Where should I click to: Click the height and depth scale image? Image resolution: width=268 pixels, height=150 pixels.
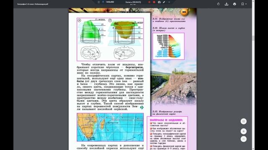(168, 46)
